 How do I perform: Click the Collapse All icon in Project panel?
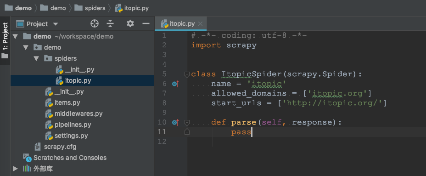coord(110,24)
